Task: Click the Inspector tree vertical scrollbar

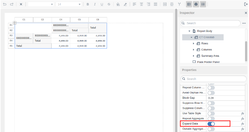Action: point(246,51)
